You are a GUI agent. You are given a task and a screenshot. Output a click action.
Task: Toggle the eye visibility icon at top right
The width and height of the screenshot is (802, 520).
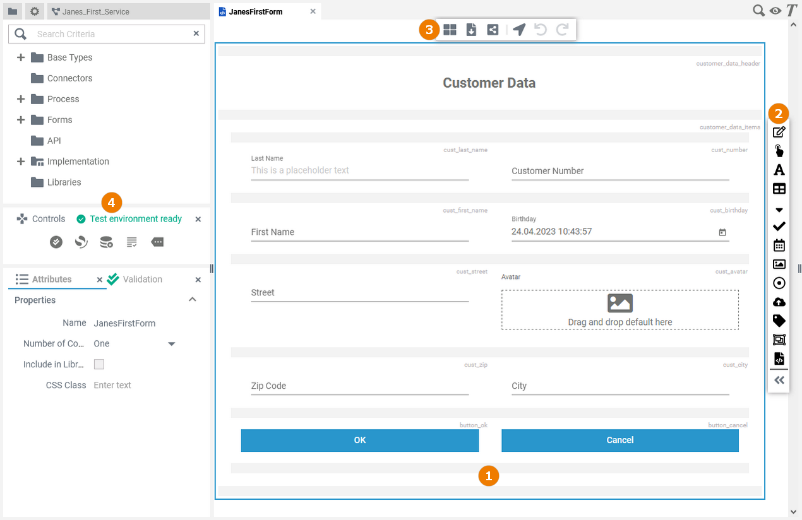point(775,11)
